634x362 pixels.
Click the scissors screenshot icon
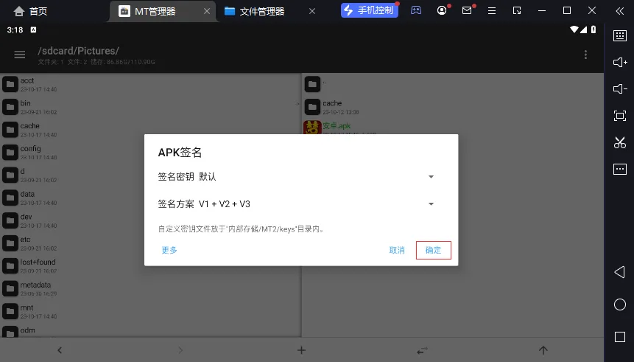[620, 142]
